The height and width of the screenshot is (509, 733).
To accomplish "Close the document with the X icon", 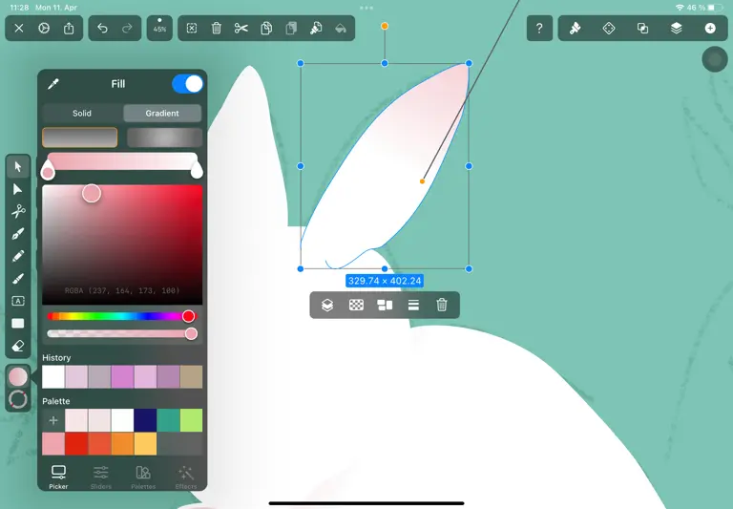I will click(x=19, y=29).
